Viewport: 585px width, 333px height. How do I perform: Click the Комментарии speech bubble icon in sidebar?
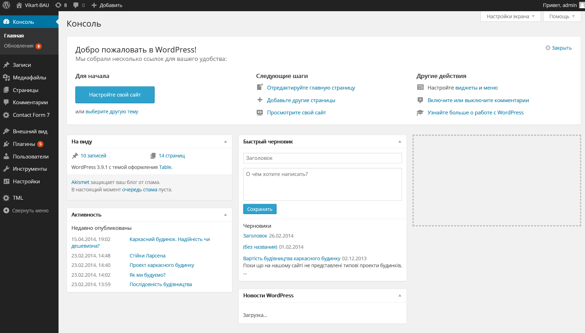6,102
